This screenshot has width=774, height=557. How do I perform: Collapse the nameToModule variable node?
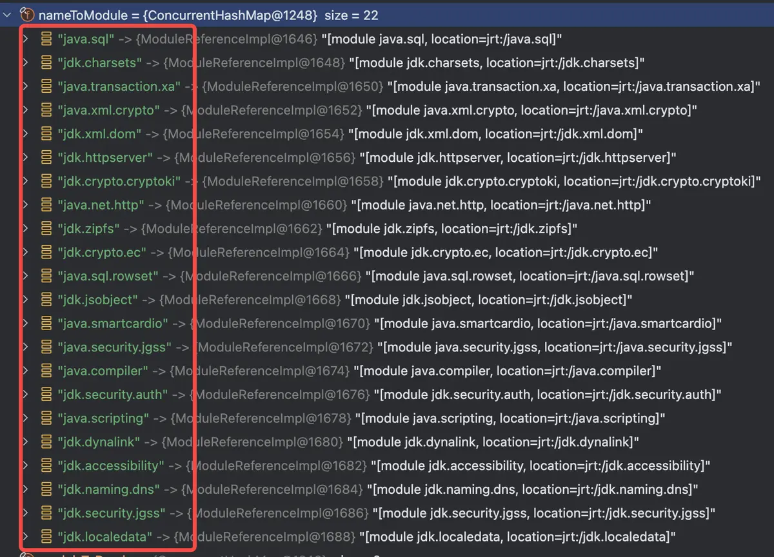(8, 15)
